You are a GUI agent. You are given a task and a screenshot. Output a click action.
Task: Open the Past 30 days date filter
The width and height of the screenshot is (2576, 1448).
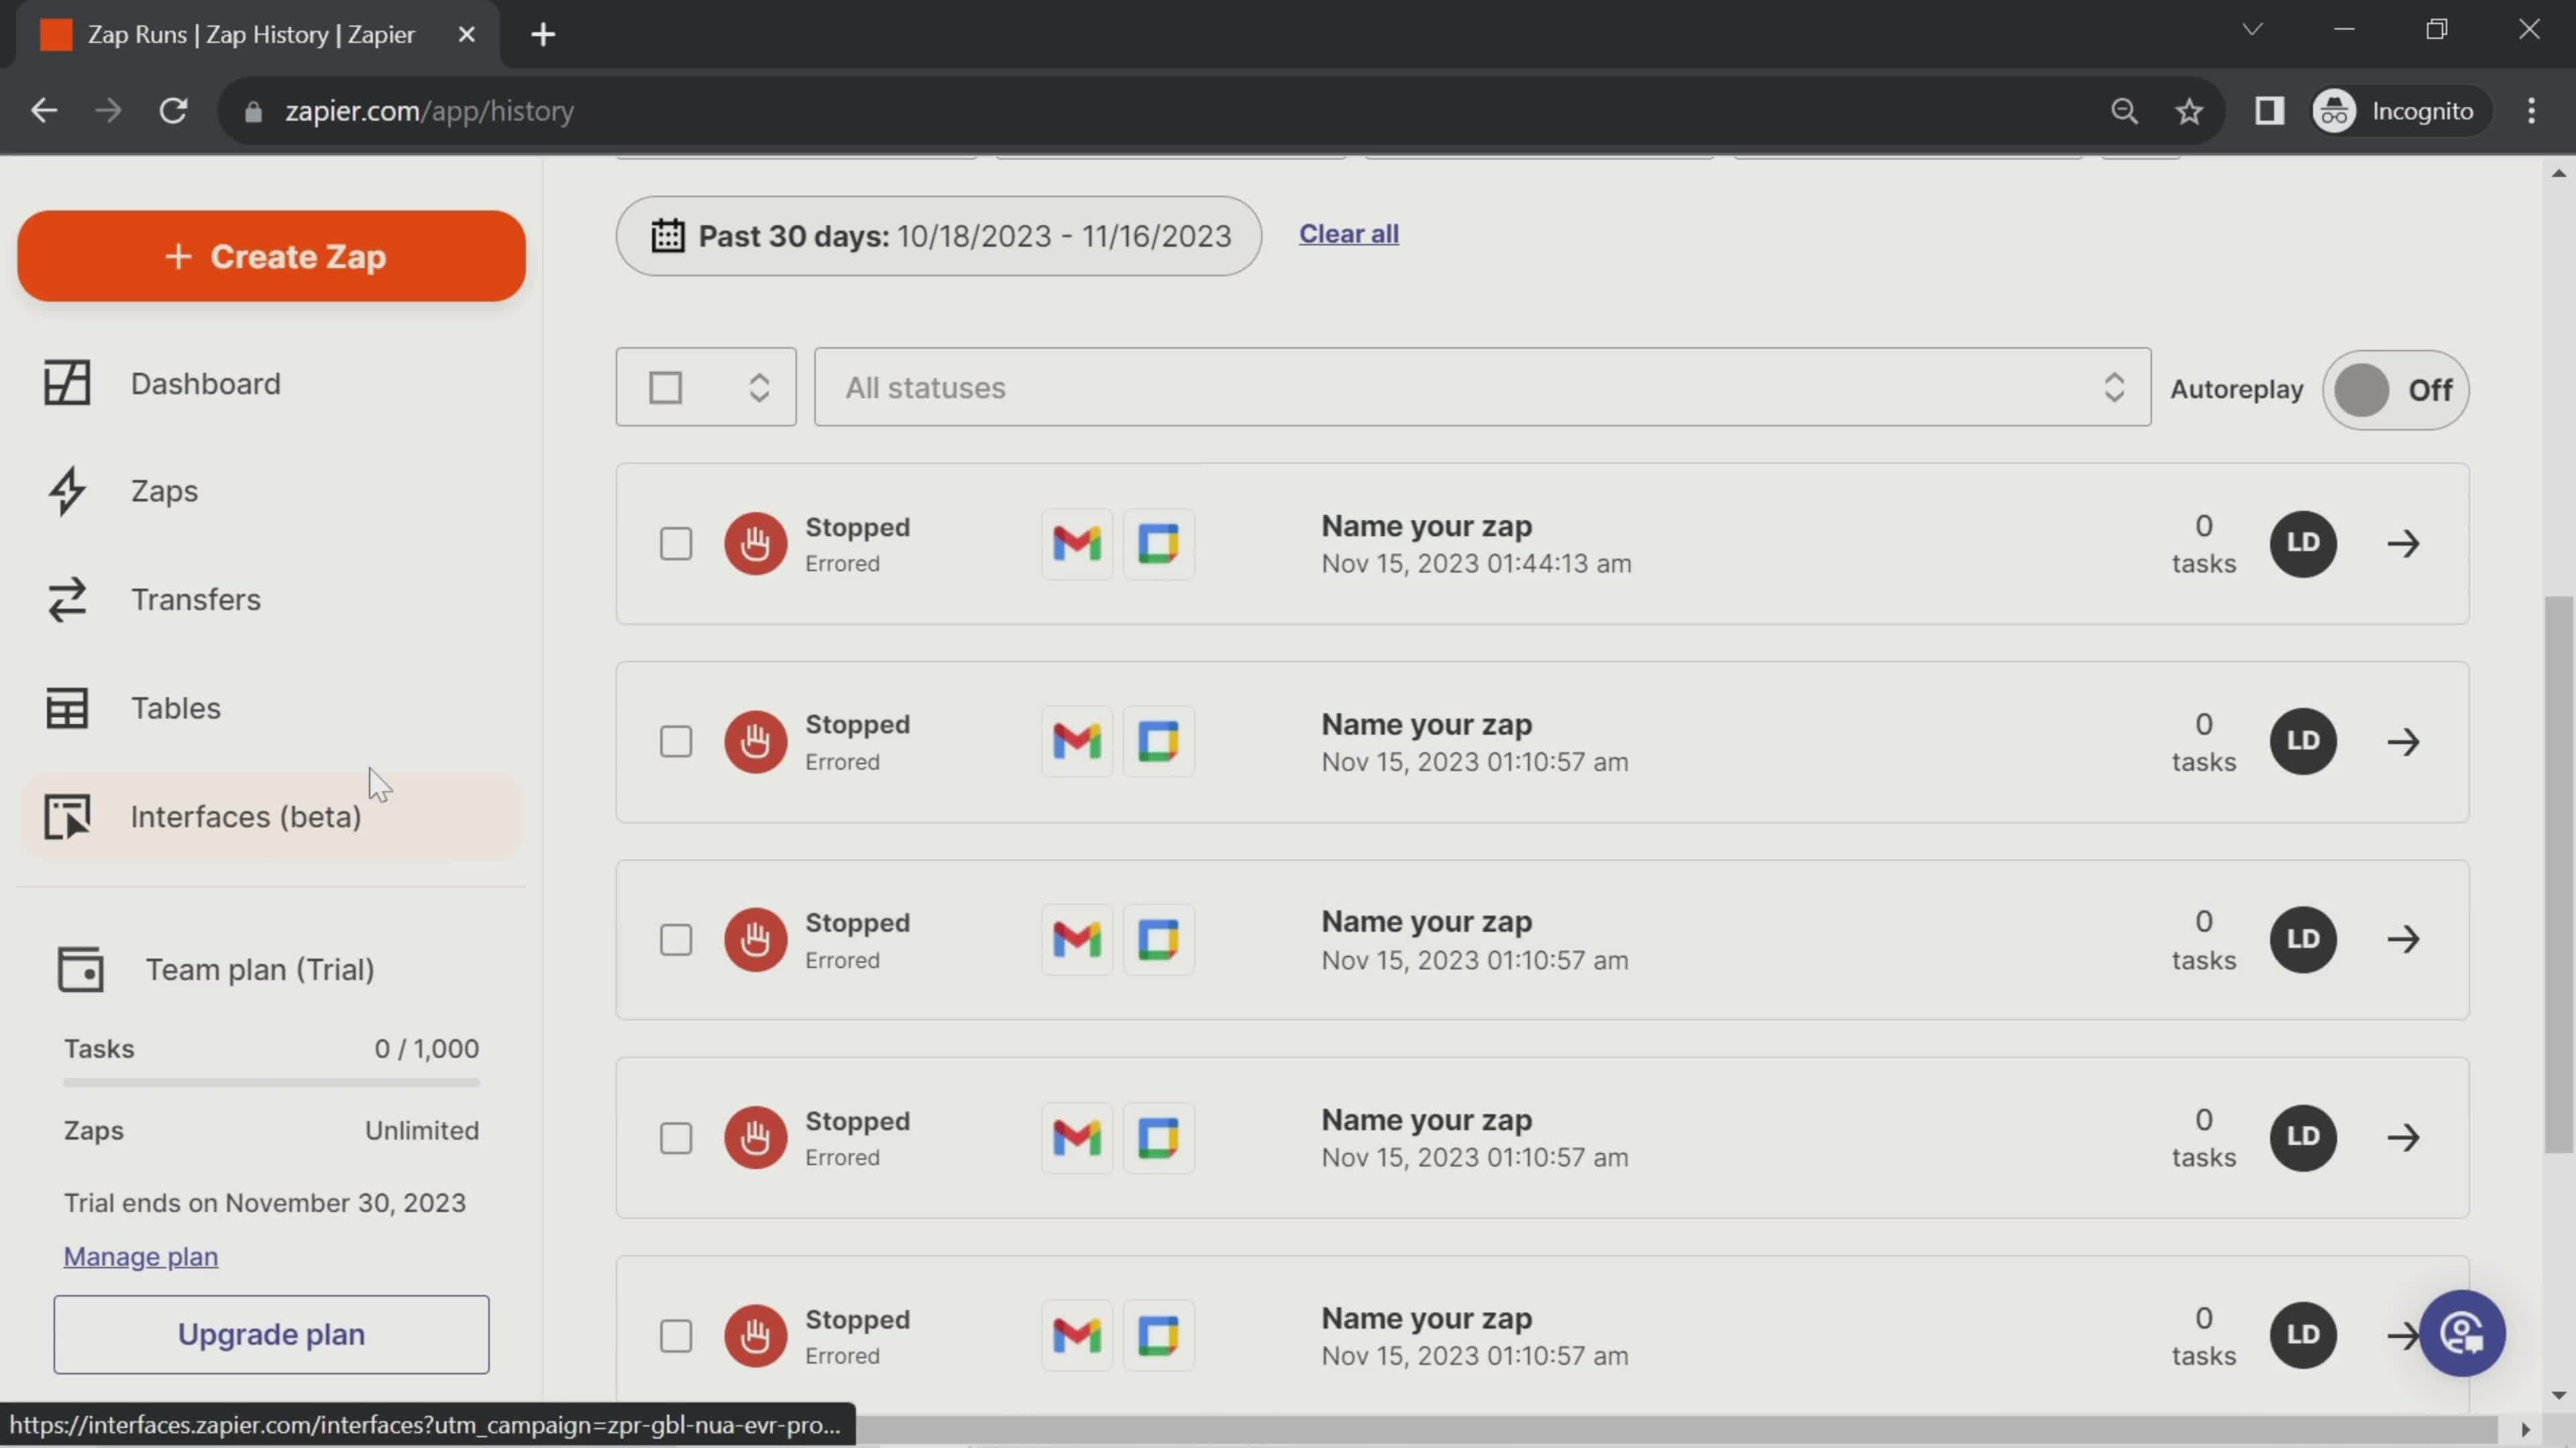(938, 236)
